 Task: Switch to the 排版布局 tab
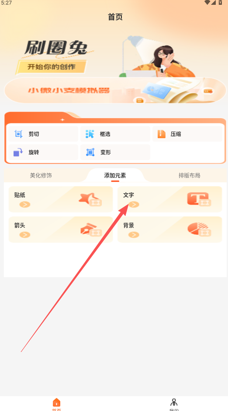(190, 175)
